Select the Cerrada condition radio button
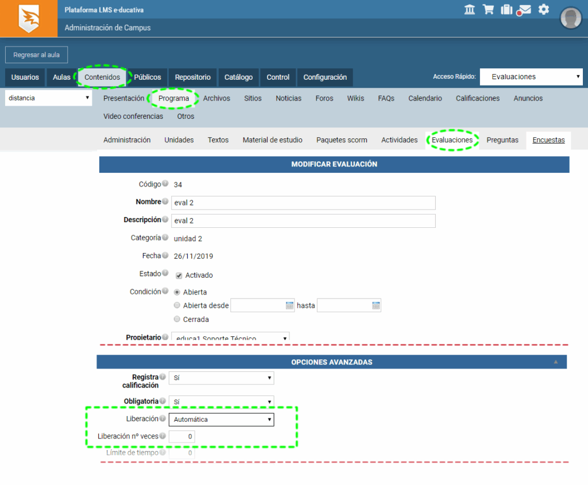The image size is (588, 485). point(177,319)
